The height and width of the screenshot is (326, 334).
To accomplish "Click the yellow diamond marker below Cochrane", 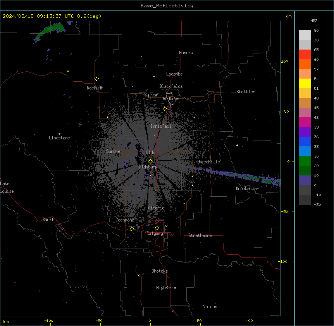I will click(132, 228).
